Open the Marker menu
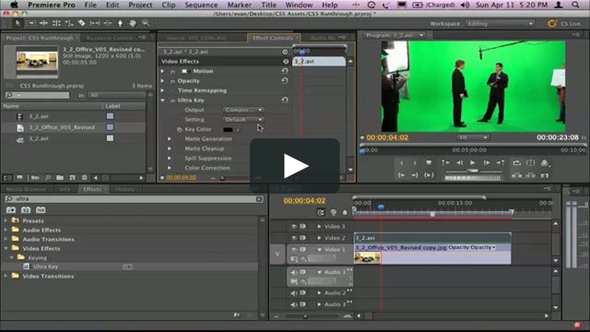 click(240, 5)
